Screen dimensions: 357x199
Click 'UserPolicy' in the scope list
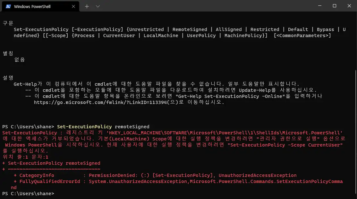201,36
